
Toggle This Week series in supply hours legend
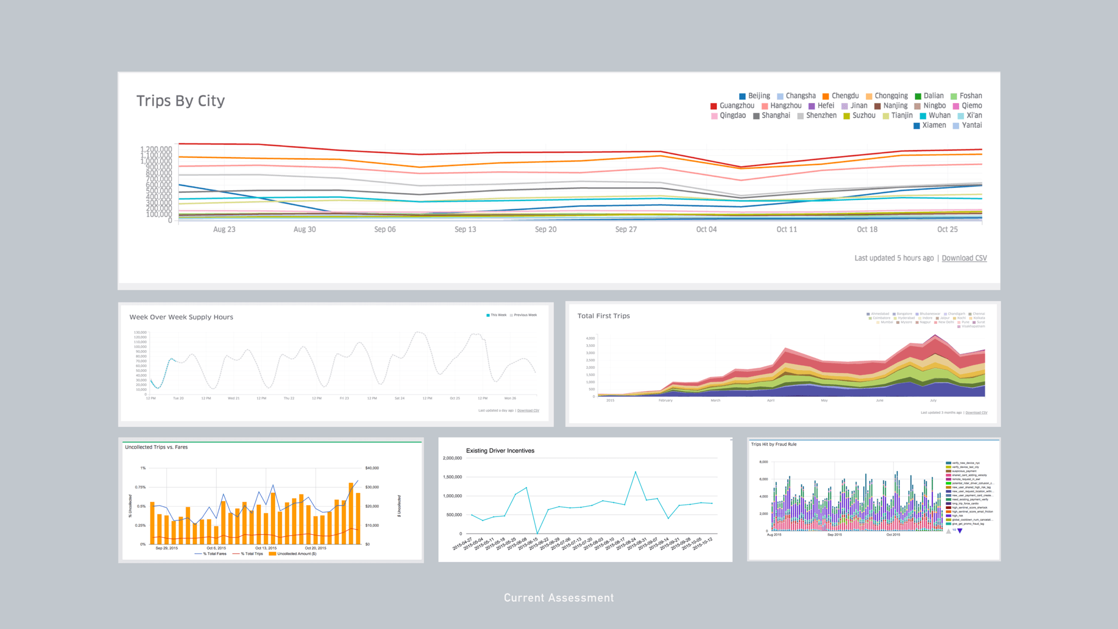click(496, 315)
